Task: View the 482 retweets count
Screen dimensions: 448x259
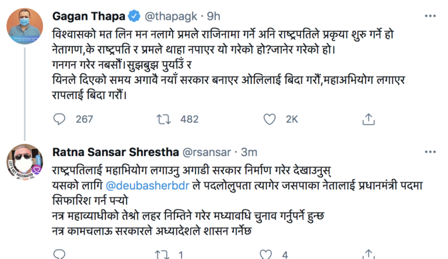Action: click(189, 119)
